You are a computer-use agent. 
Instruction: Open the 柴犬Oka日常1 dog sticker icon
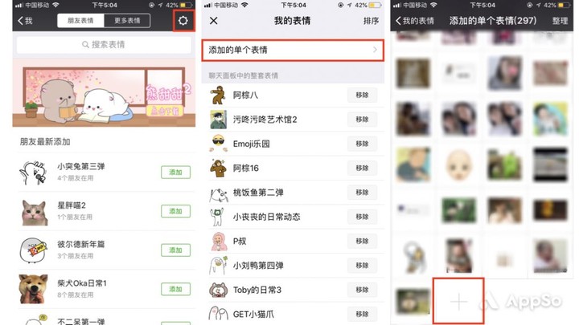pos(33,289)
